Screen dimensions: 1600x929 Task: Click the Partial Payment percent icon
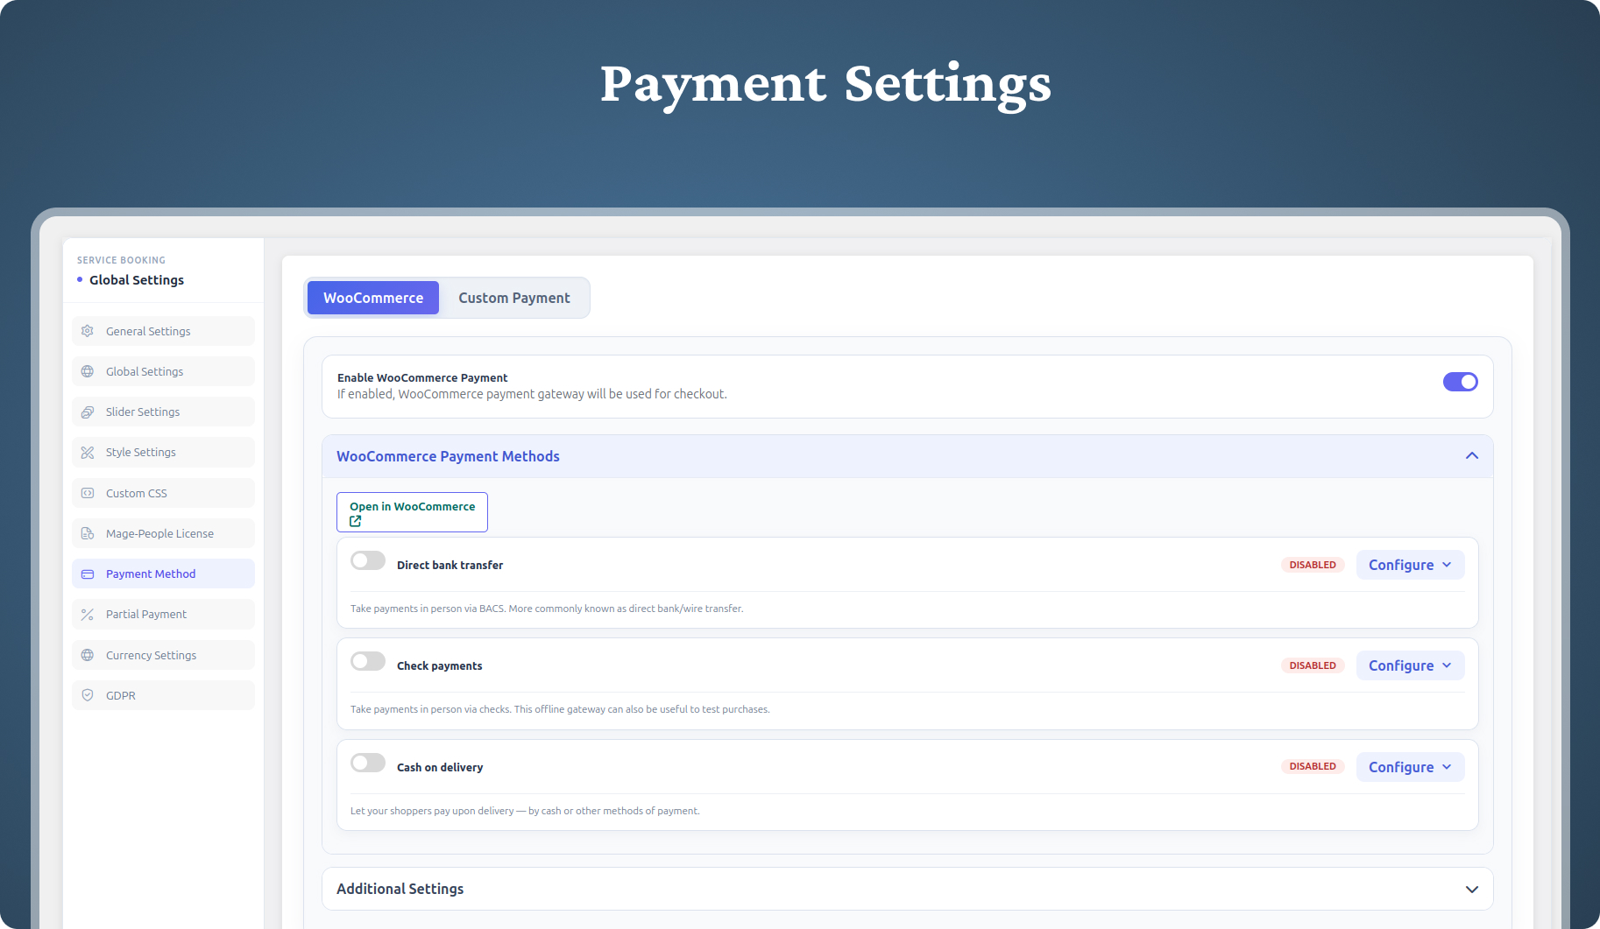[88, 615]
